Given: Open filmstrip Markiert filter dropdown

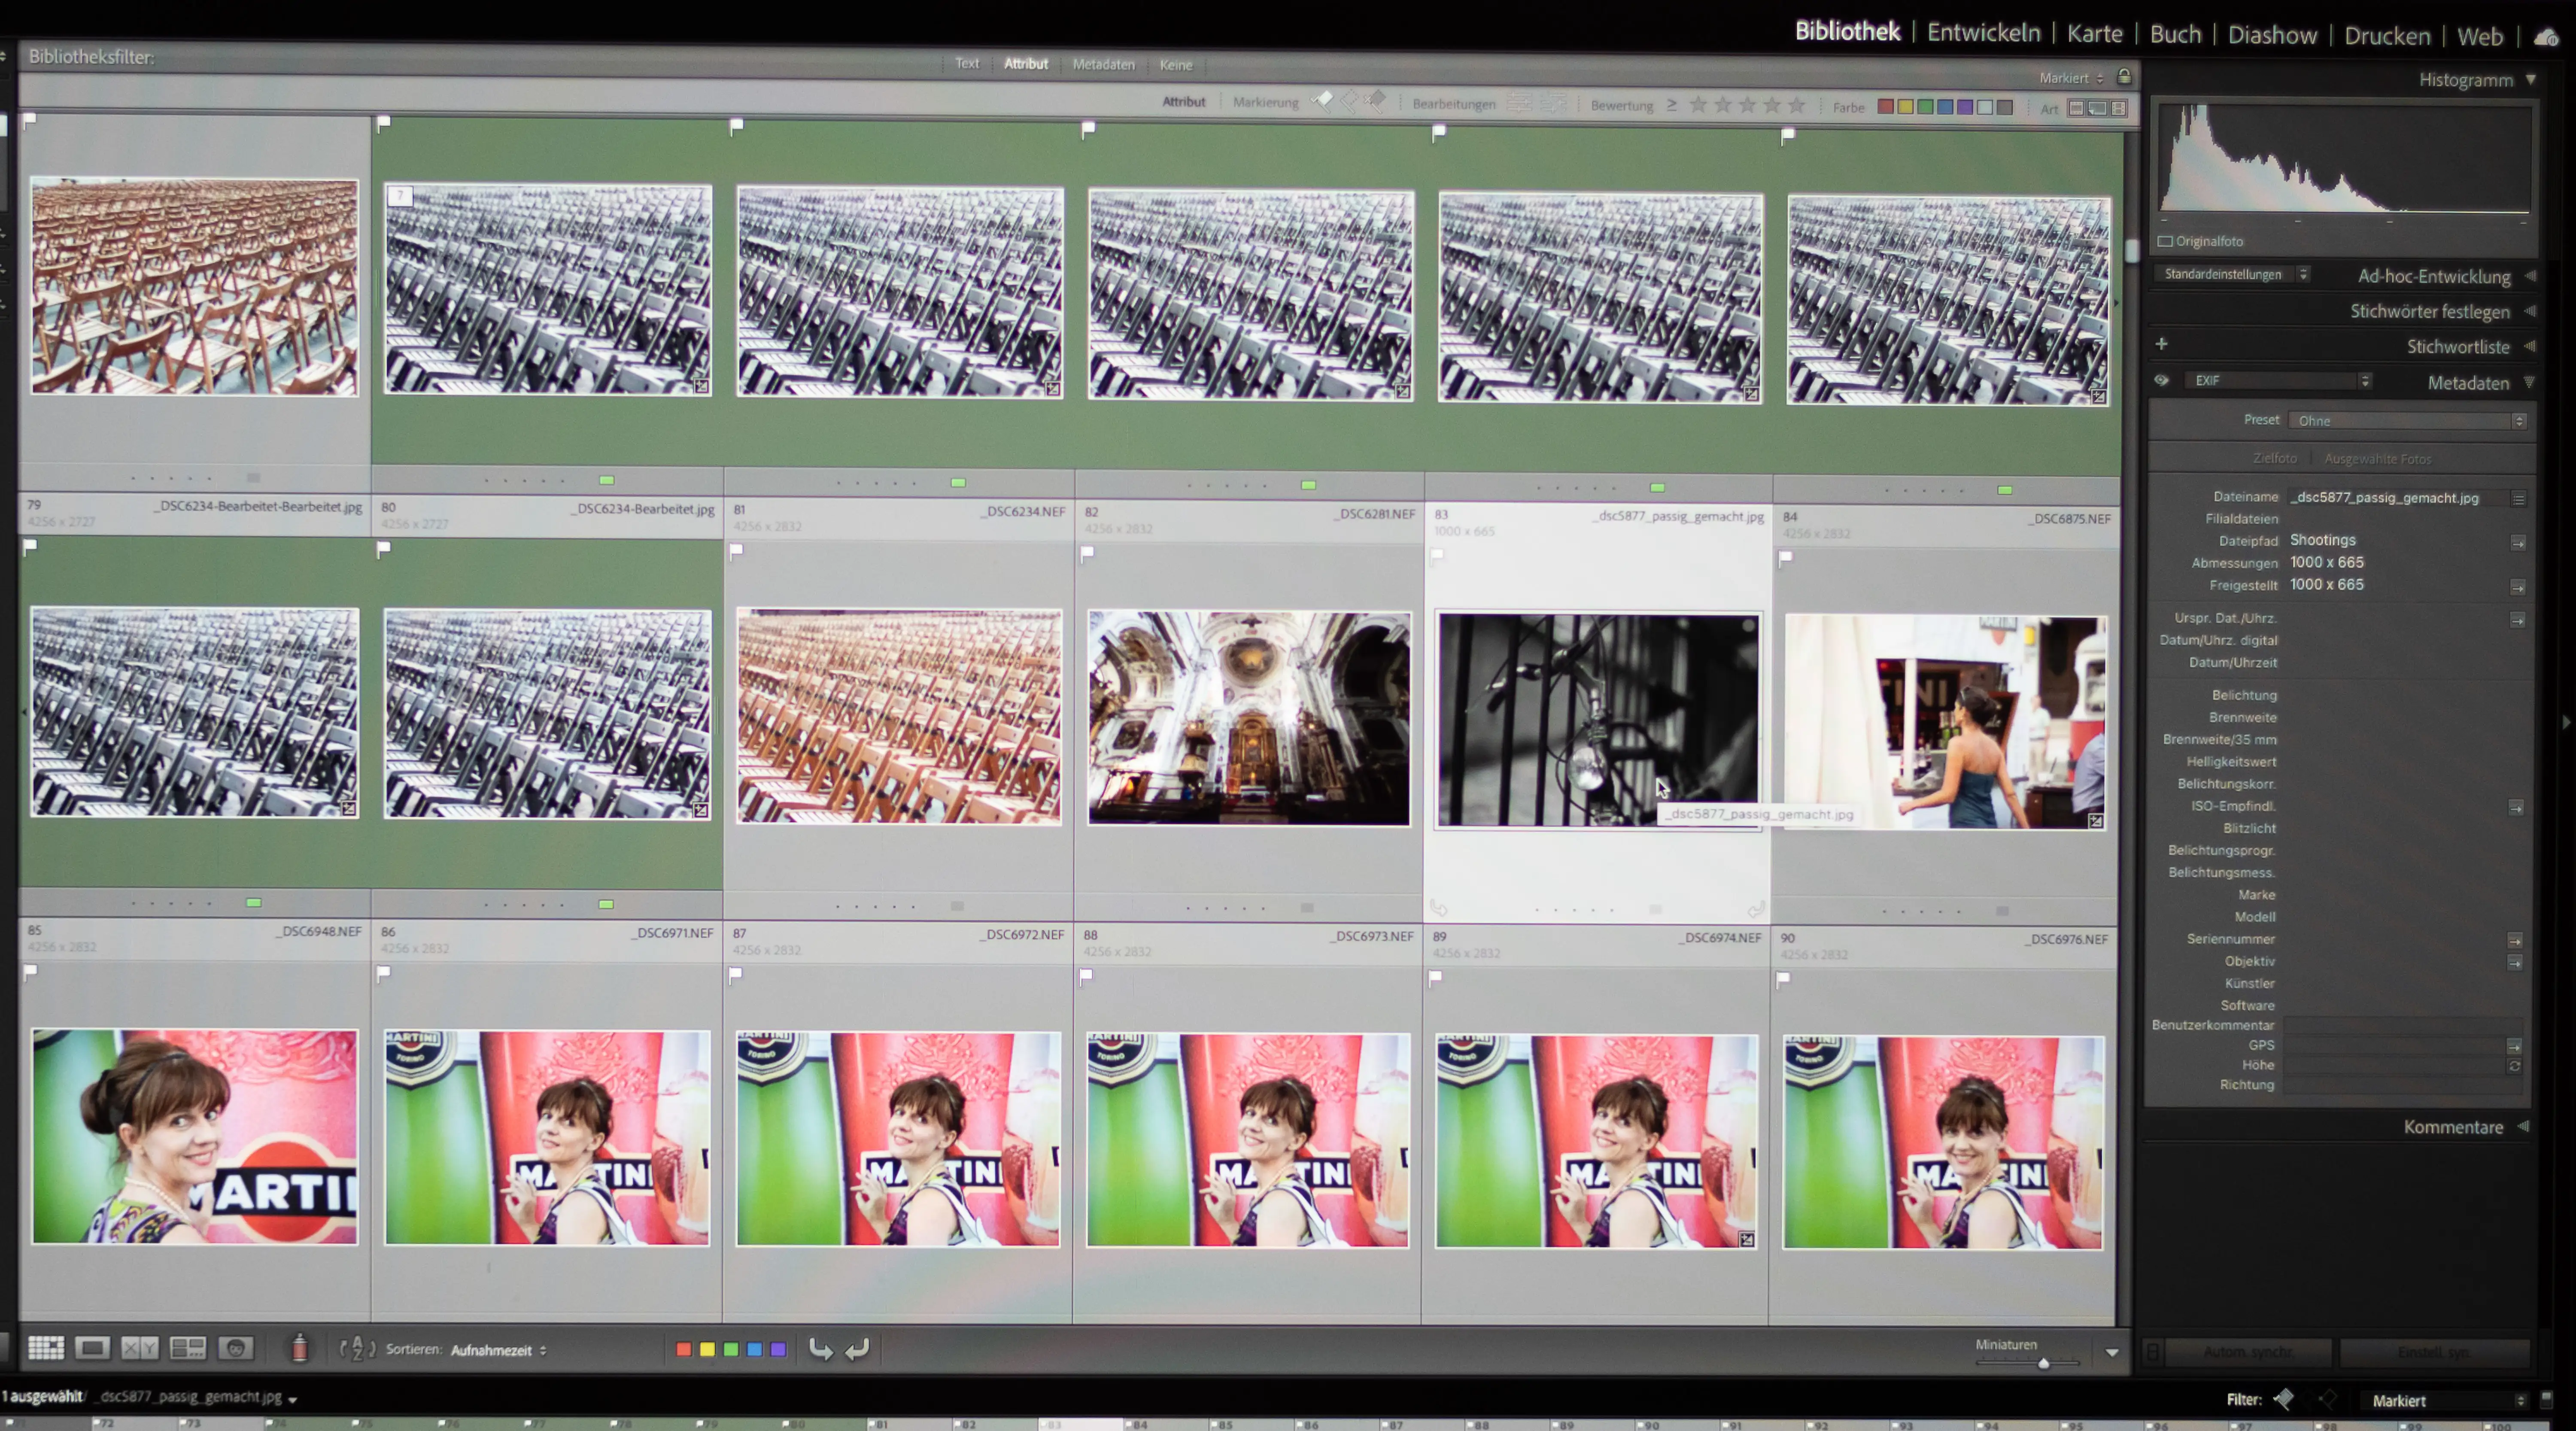Looking at the screenshot, I should click(x=2446, y=1401).
